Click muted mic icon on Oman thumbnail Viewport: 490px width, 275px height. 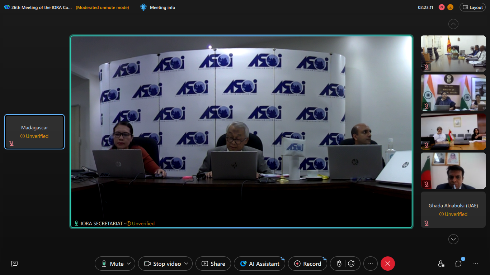click(x=427, y=145)
